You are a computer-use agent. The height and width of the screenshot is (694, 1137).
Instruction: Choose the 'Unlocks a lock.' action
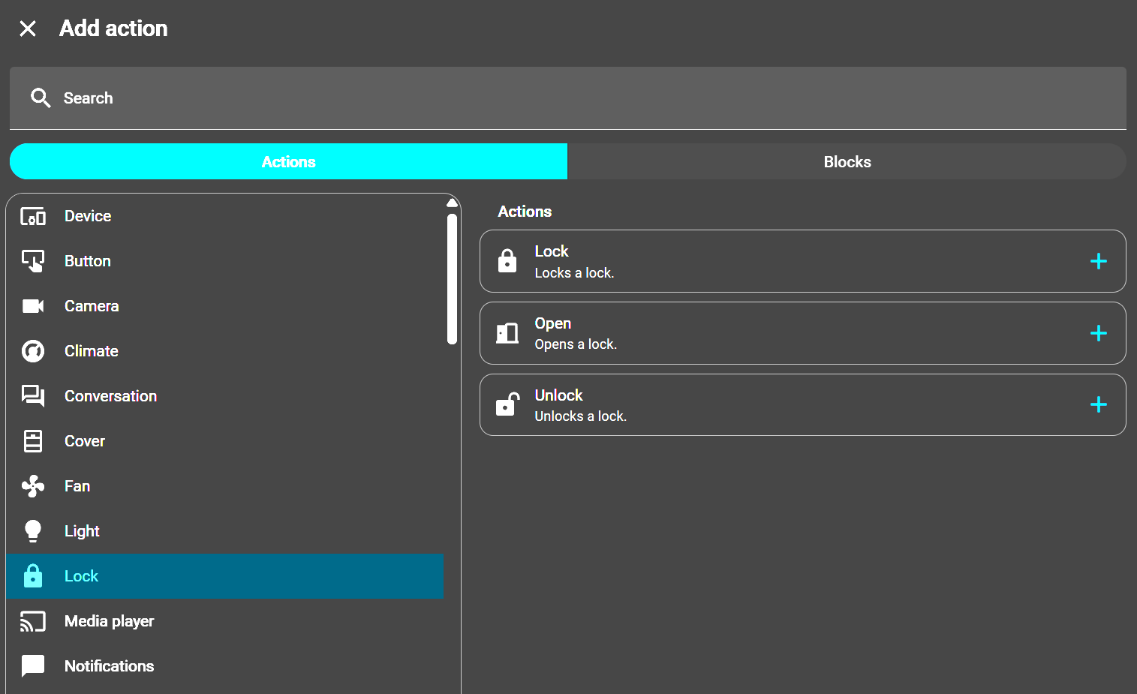click(803, 404)
